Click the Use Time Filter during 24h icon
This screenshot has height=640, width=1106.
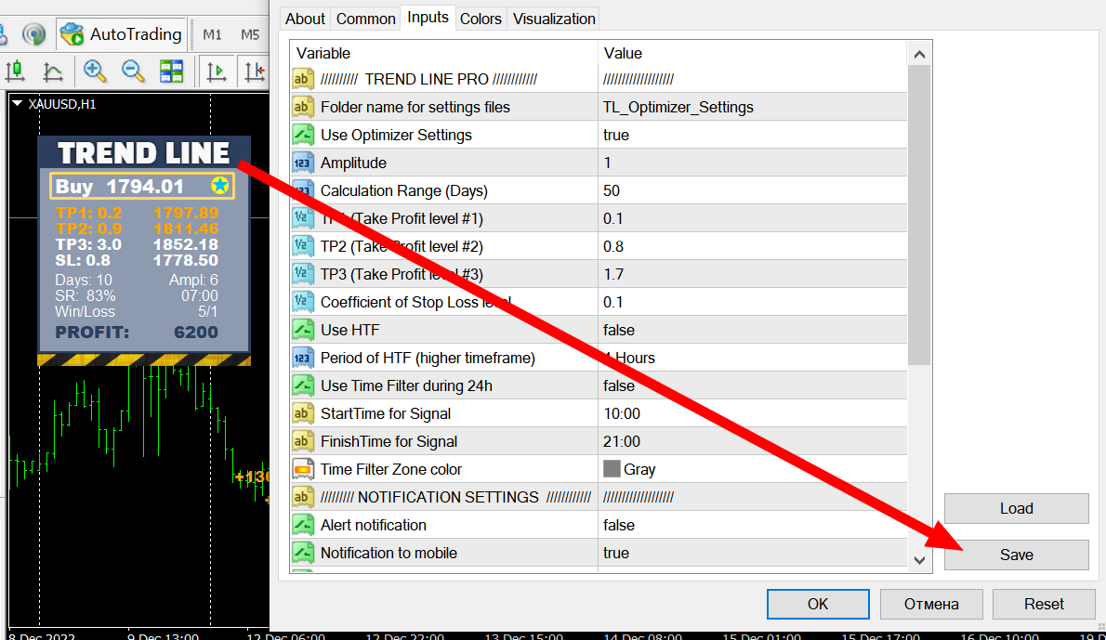point(303,385)
